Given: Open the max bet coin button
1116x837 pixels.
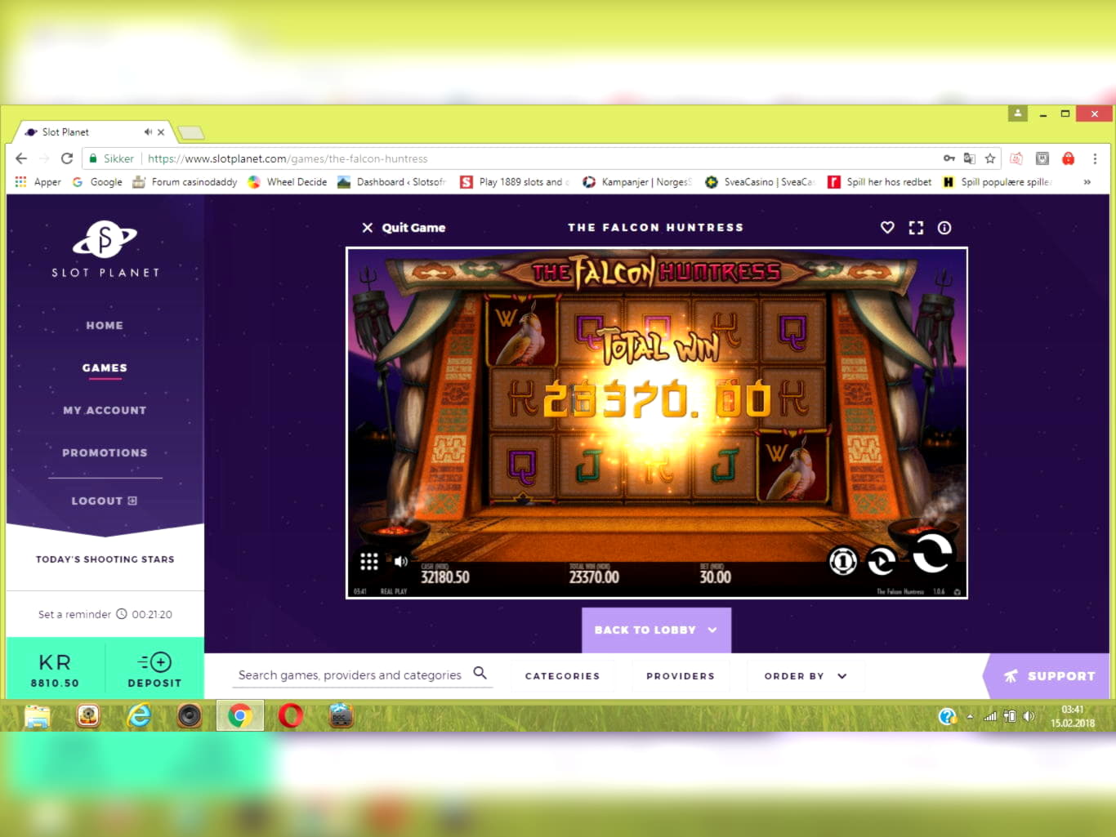Looking at the screenshot, I should pyautogui.click(x=842, y=560).
